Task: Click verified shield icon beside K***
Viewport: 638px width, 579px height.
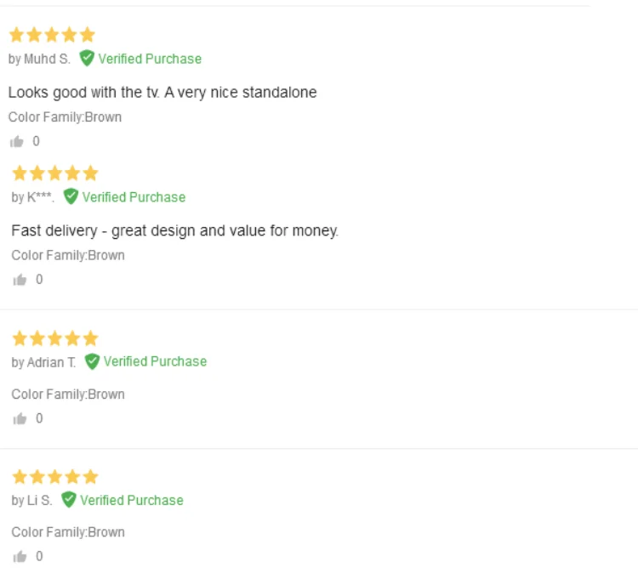Action: [x=71, y=197]
